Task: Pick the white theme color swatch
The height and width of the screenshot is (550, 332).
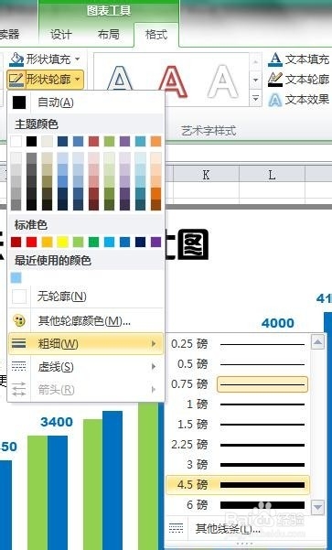Action: click(x=16, y=141)
